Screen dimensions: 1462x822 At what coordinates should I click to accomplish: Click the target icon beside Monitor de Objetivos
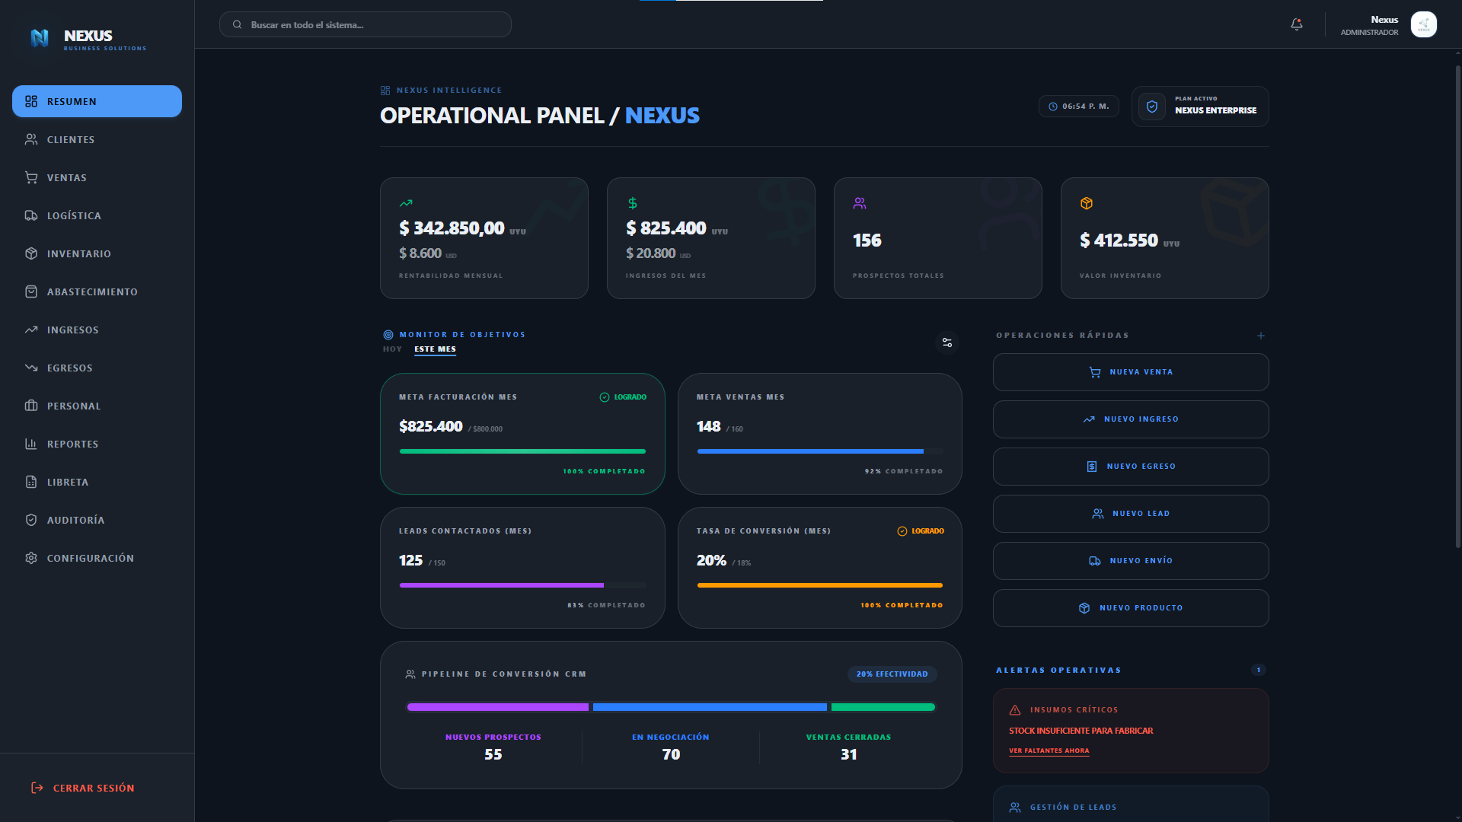point(388,335)
